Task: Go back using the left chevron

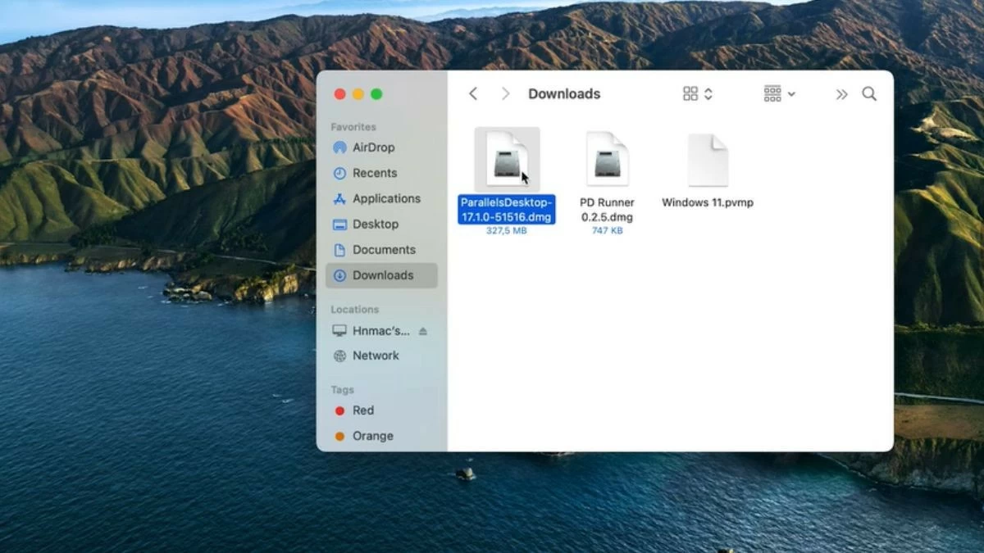Action: coord(473,94)
